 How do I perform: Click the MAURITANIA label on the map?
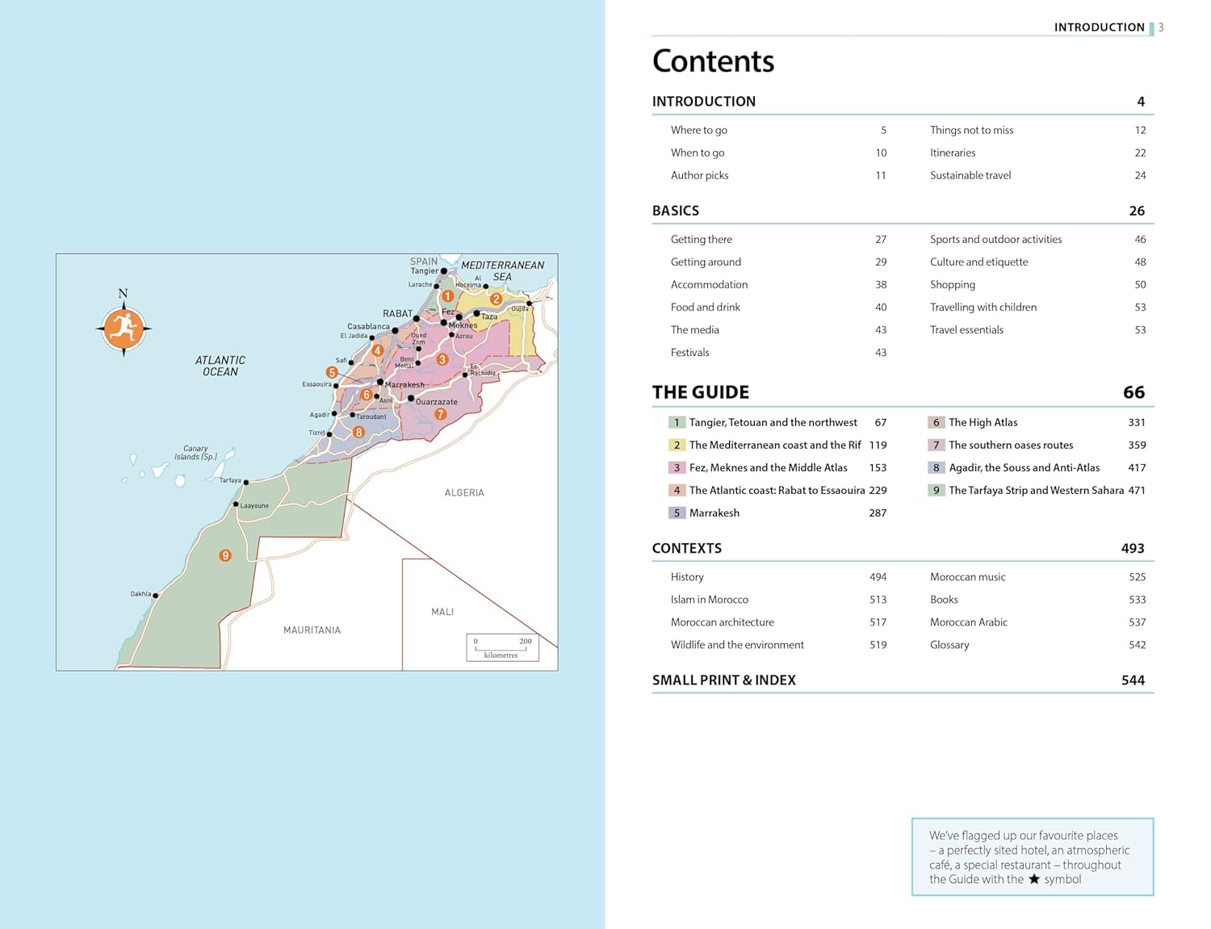[312, 630]
